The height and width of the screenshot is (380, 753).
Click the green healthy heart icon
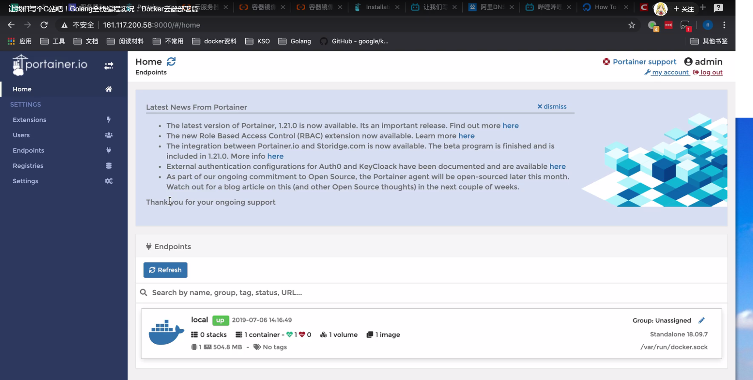289,335
